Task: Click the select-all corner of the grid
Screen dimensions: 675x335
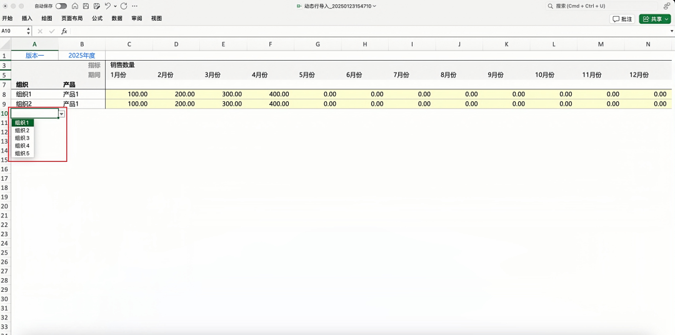Action: point(5,44)
